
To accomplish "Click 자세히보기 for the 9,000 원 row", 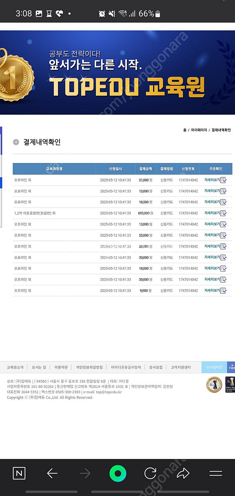I will coord(212,290).
